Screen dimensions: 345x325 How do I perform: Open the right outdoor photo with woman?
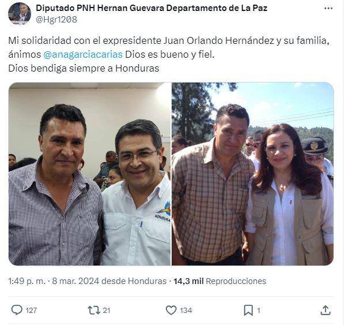coord(253,174)
